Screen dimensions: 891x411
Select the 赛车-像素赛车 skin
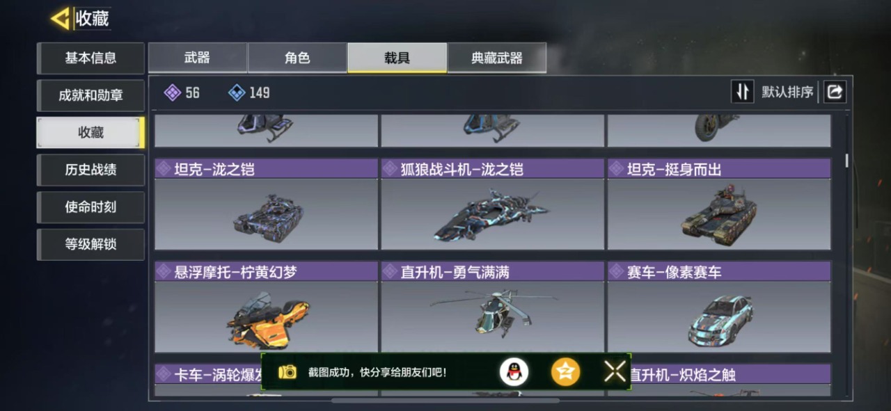[x=719, y=307]
